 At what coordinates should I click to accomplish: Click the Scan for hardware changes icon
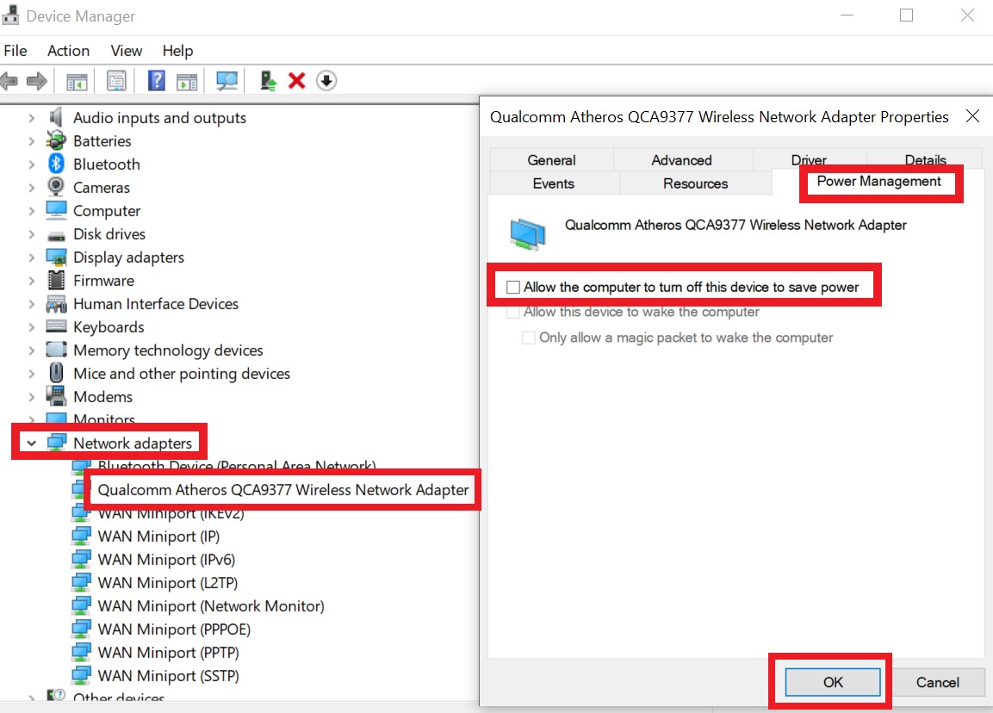(228, 80)
